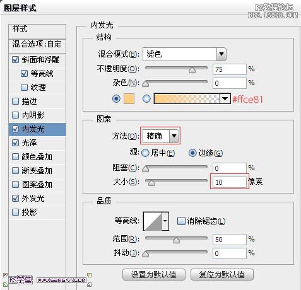Image resolution: width=301 pixels, height=290 pixels.
Task: Click the 设置为默认值 button
Action: point(154,274)
